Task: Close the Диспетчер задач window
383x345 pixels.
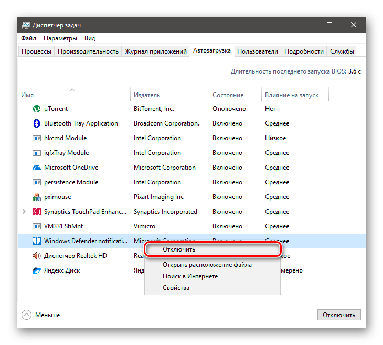Action: coord(354,25)
